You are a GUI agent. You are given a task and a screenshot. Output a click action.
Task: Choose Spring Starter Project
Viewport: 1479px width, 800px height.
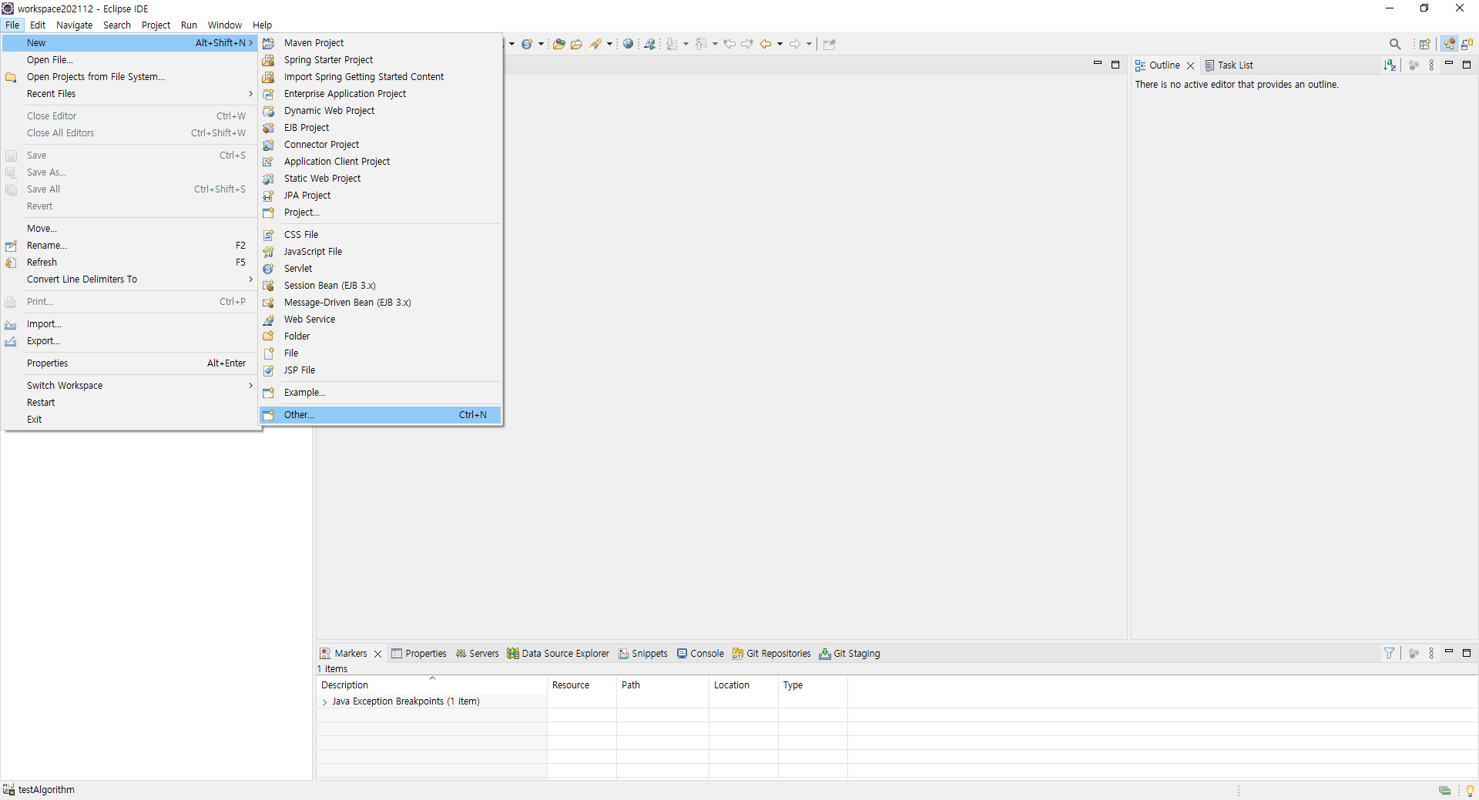381,60
